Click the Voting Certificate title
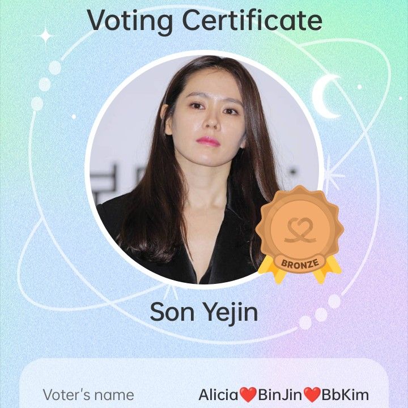The height and width of the screenshot is (408, 408). (x=204, y=21)
